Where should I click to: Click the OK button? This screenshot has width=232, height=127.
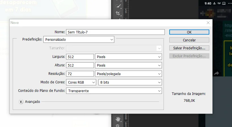point(189,32)
